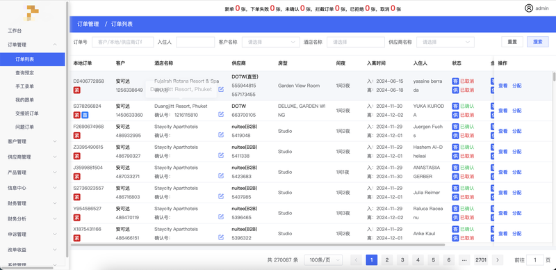Click 查看 for order X1875431166
Viewport: 556px width, 270px height.
click(502, 234)
